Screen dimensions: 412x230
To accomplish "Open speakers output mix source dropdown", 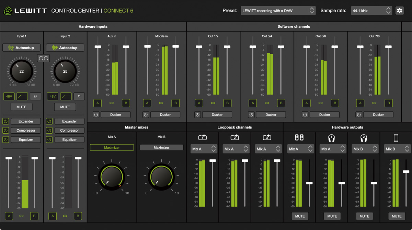I will [x=300, y=149].
